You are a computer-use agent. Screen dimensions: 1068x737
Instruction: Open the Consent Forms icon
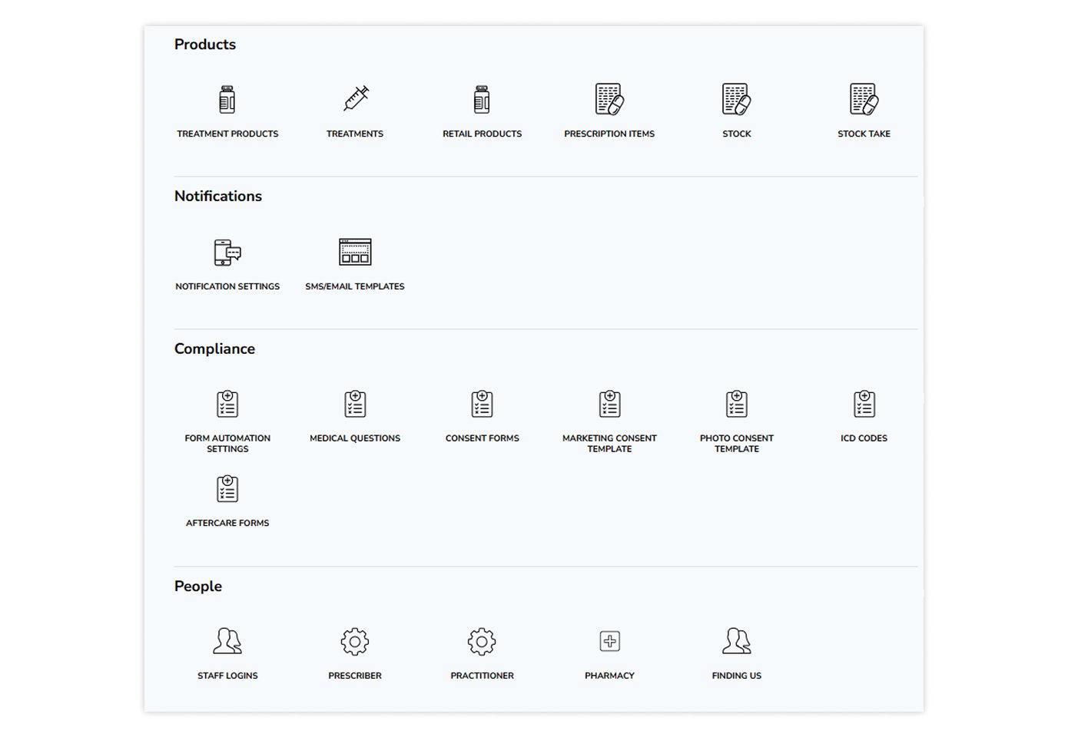(x=482, y=404)
